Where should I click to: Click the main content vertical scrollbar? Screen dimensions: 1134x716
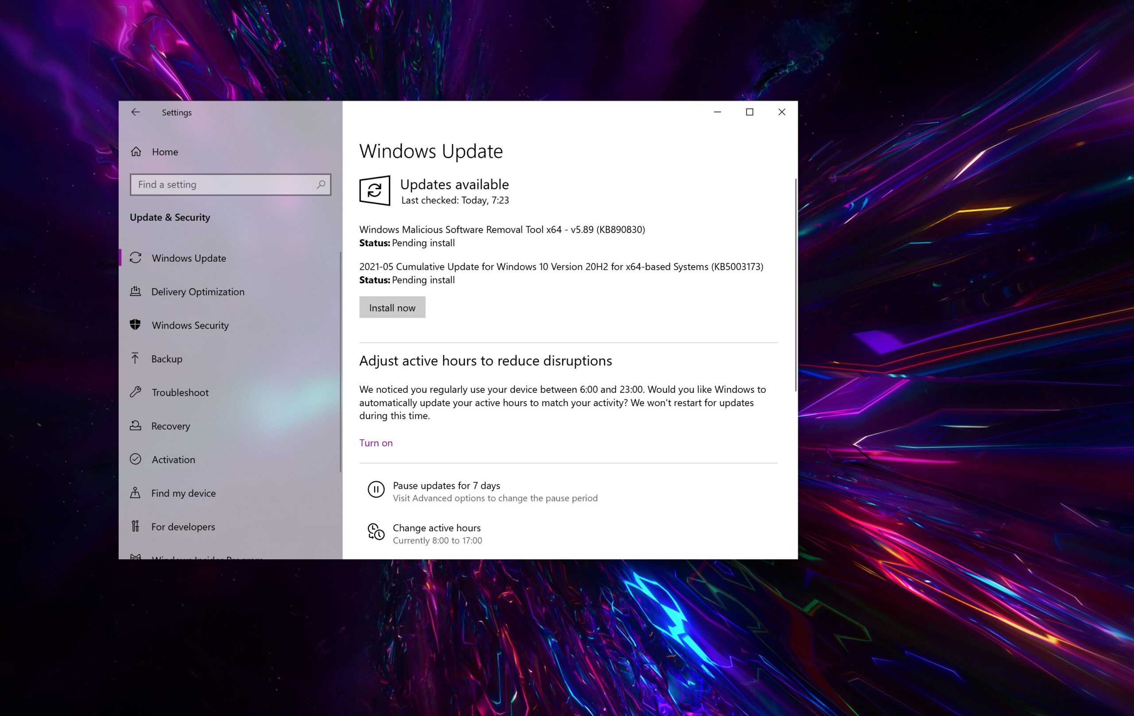pyautogui.click(x=796, y=285)
